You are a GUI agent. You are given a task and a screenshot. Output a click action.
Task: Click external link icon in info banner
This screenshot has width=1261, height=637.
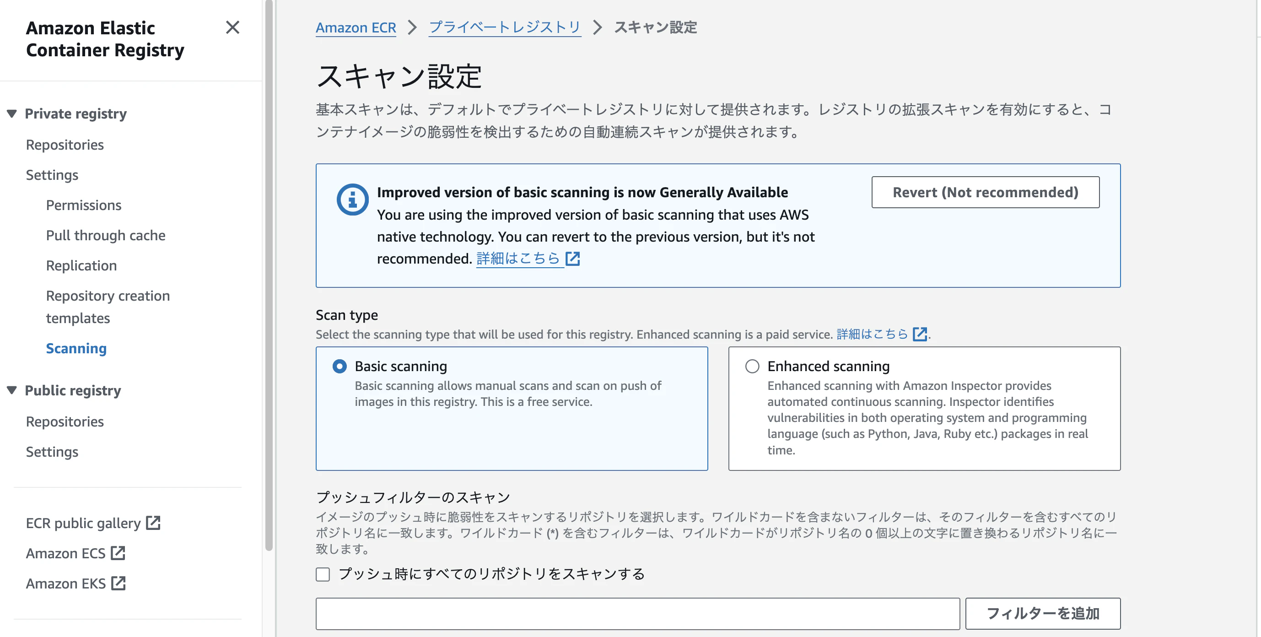click(573, 259)
